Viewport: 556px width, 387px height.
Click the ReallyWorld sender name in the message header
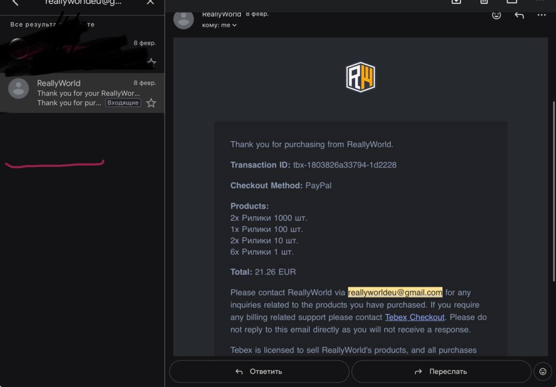click(x=222, y=14)
